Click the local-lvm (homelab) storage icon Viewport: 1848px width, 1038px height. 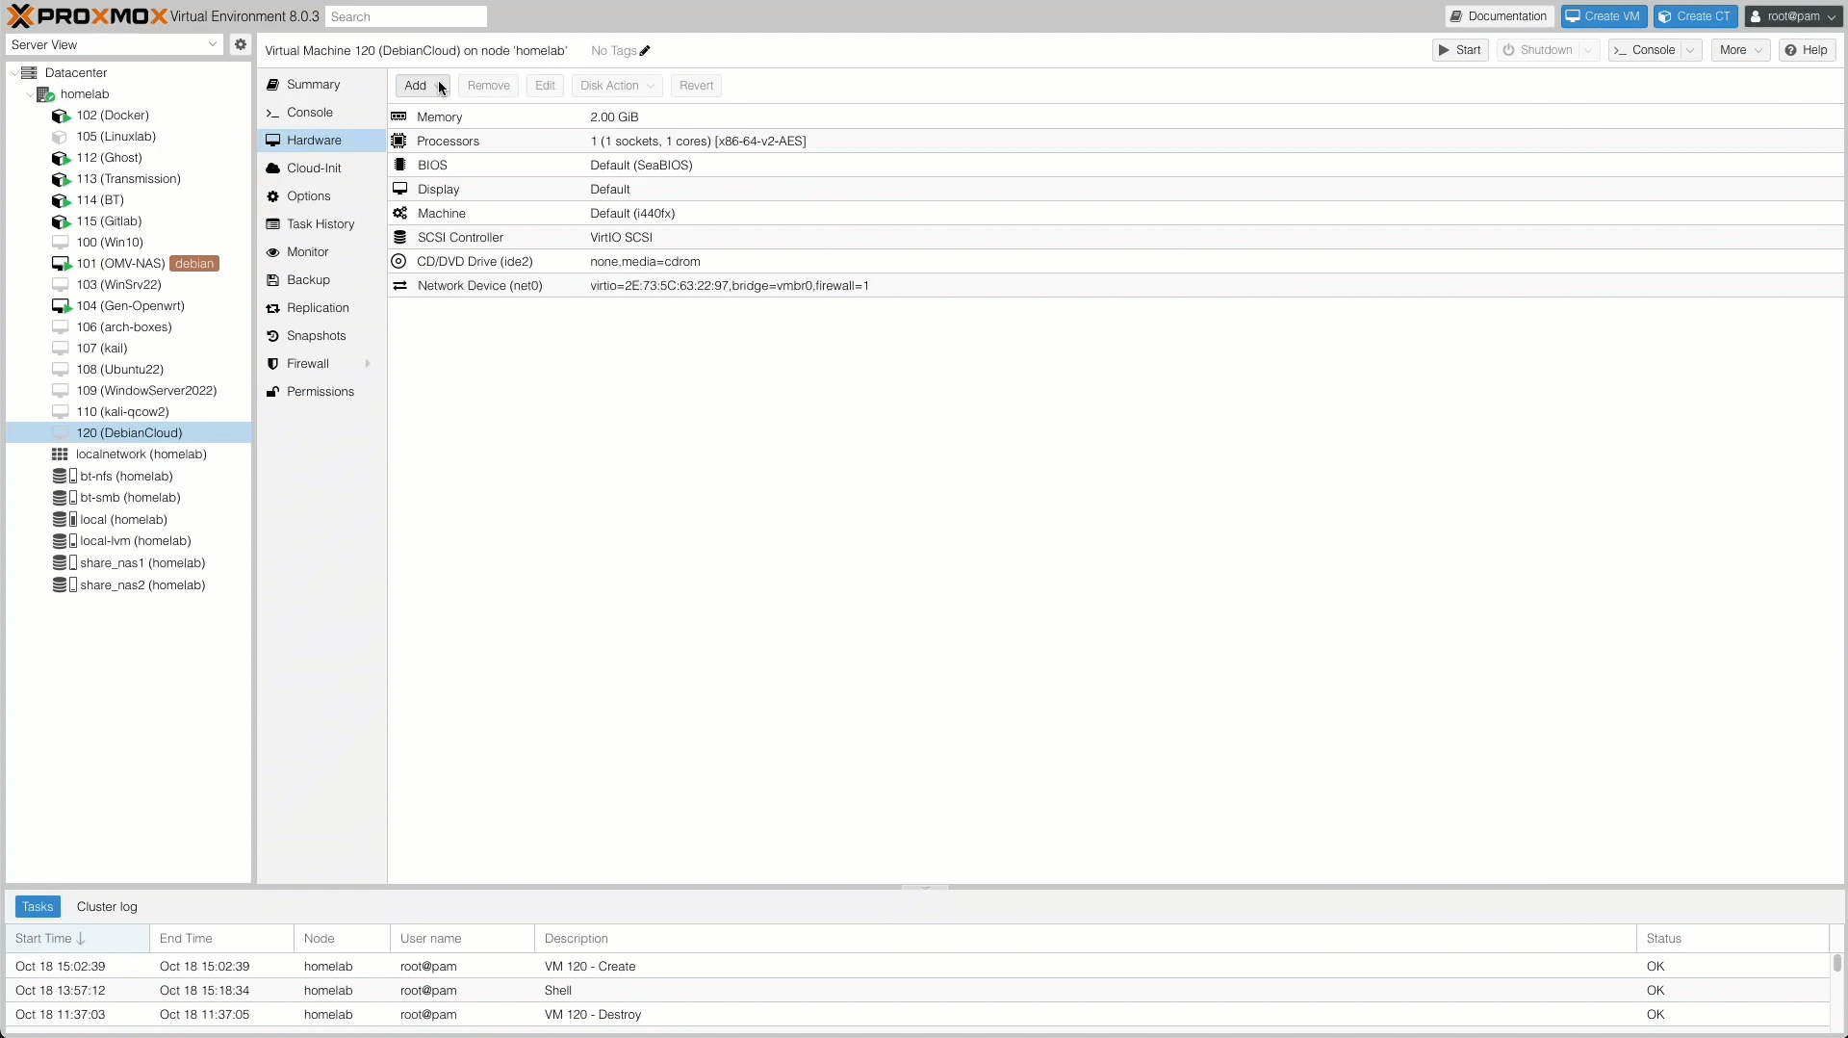pyautogui.click(x=64, y=541)
